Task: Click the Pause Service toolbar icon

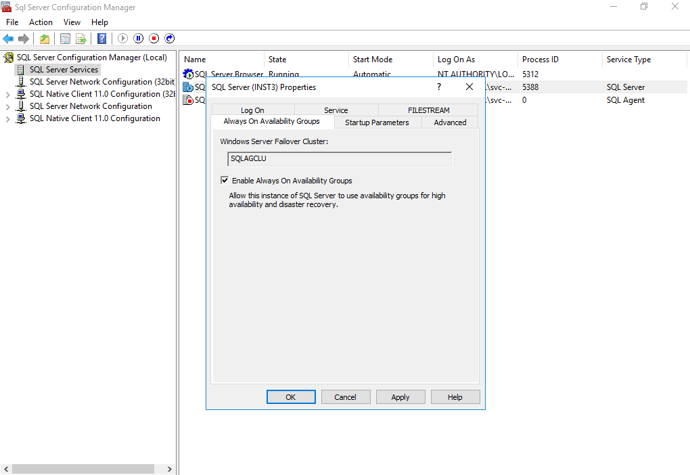Action: click(138, 39)
